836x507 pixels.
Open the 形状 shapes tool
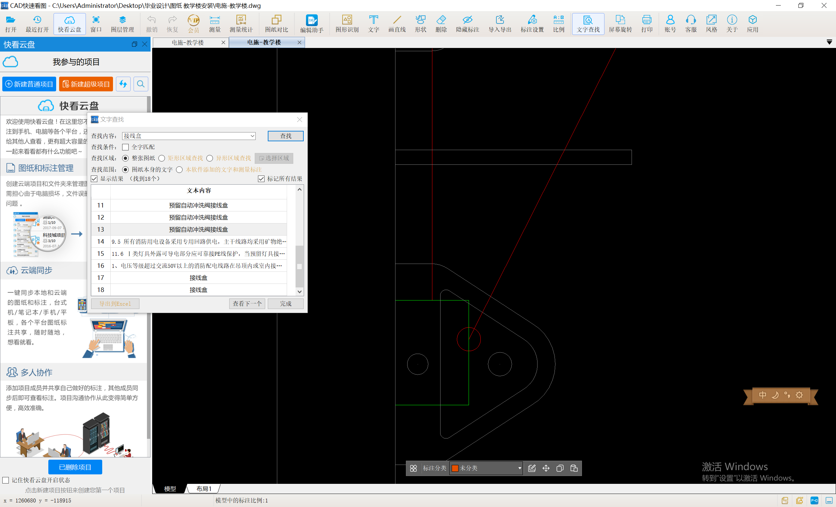pyautogui.click(x=420, y=24)
